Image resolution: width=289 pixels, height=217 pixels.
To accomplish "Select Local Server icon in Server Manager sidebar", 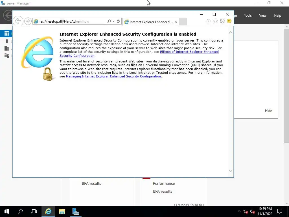I will [7, 41].
